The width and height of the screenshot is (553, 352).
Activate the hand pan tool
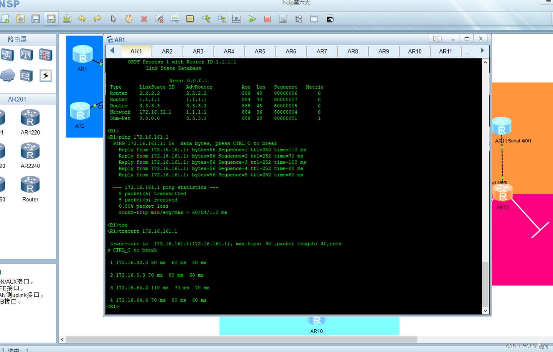point(129,19)
